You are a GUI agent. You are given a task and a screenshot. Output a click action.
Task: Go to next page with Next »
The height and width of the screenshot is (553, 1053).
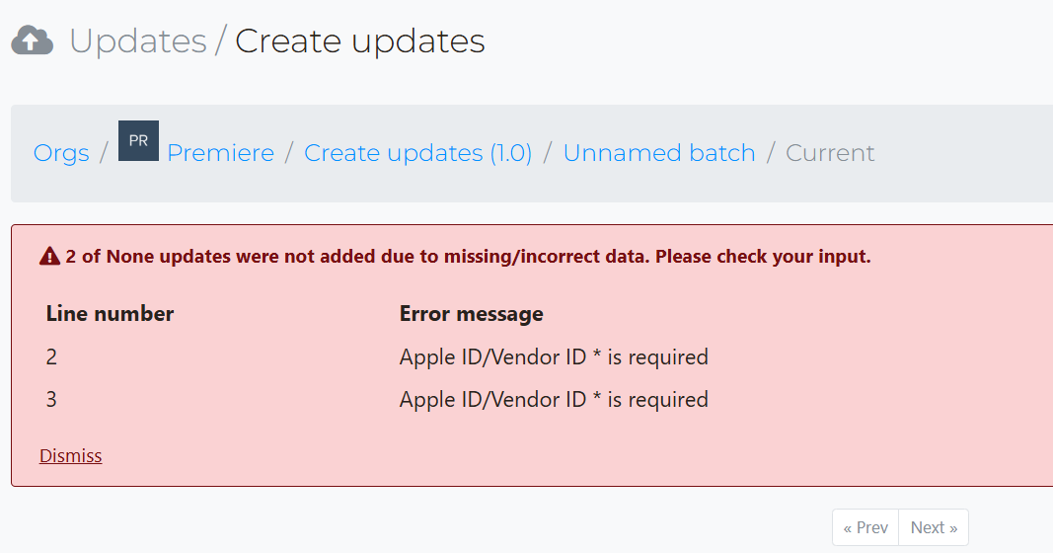[934, 527]
